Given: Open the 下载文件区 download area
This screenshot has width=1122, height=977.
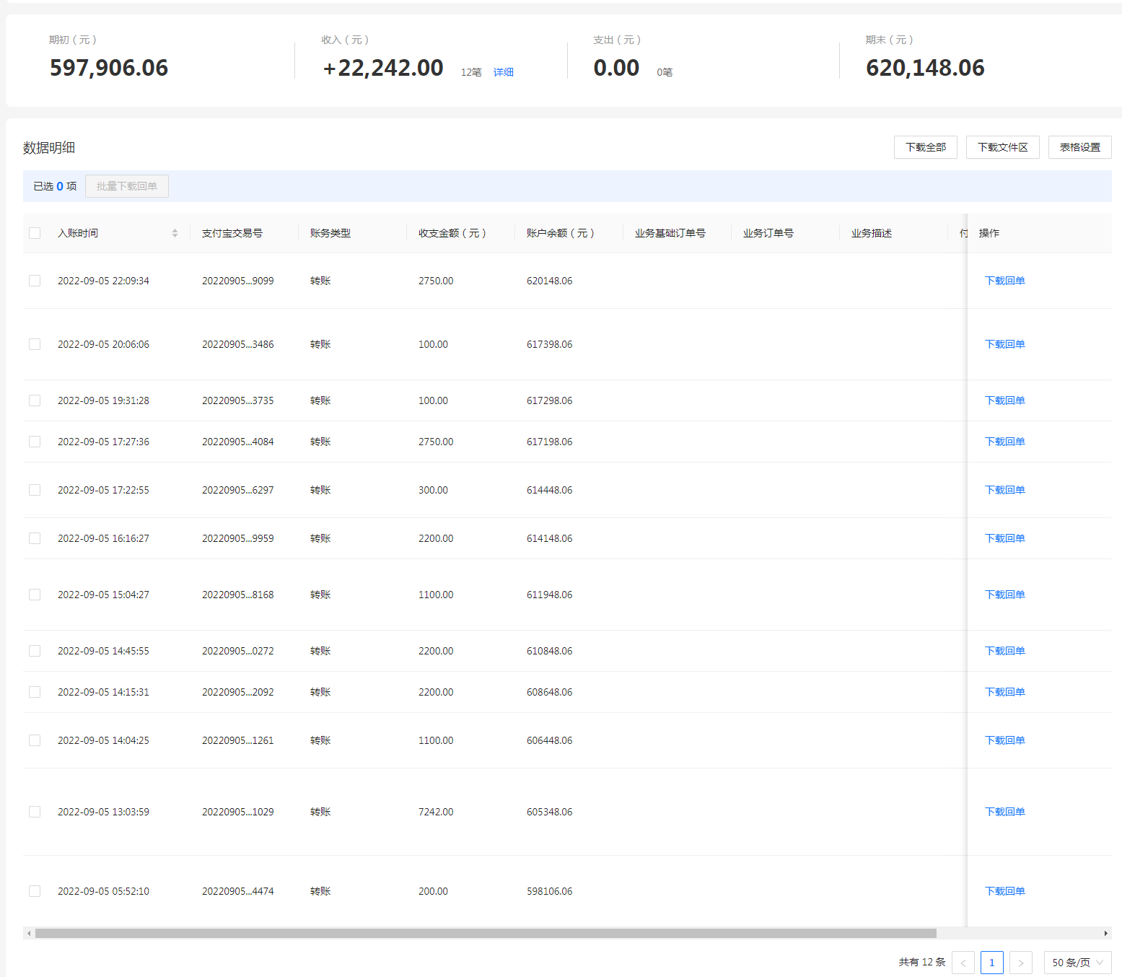Looking at the screenshot, I should [1002, 147].
